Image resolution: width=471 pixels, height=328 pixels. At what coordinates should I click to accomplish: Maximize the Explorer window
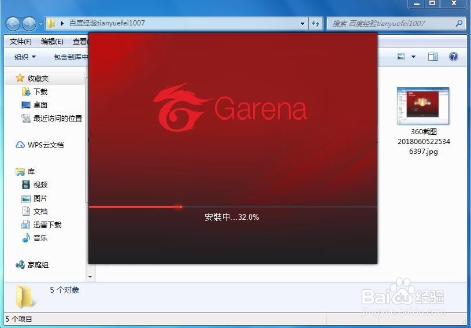click(x=432, y=3)
